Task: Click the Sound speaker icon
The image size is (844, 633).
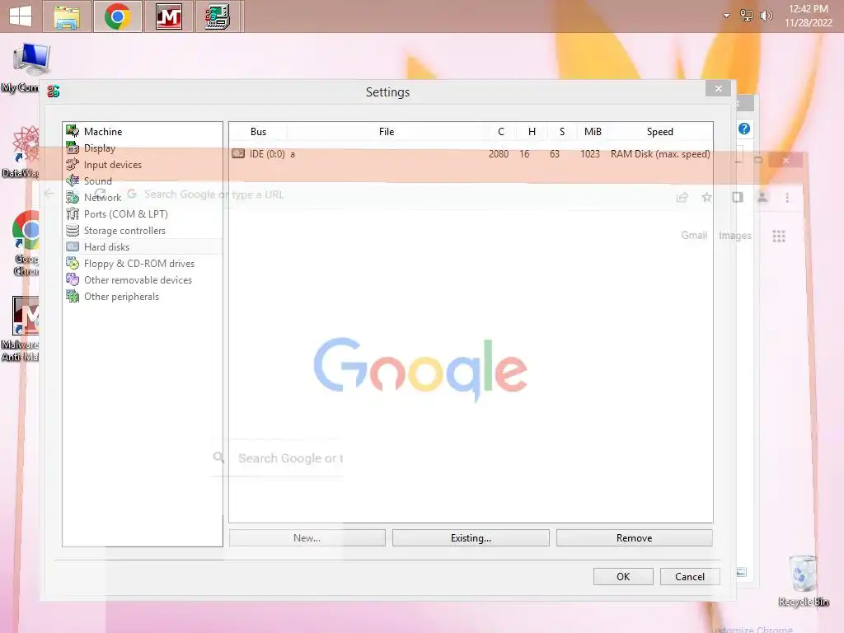Action: tap(73, 181)
